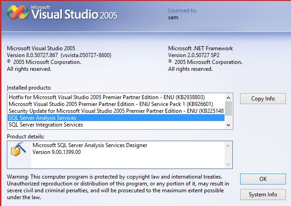Click the licensed user name sam
Viewport: 291px width, 206px height.
point(173,17)
